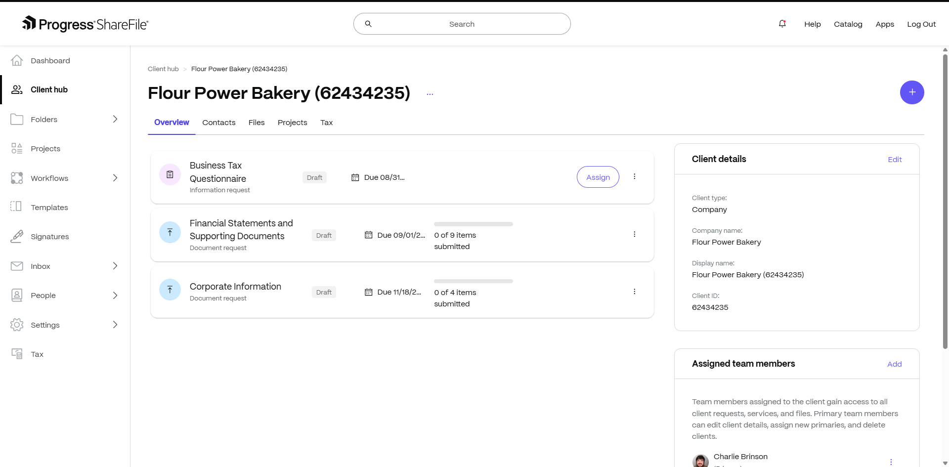Expand the Inbox sidebar chevron
949x467 pixels.
click(x=115, y=266)
